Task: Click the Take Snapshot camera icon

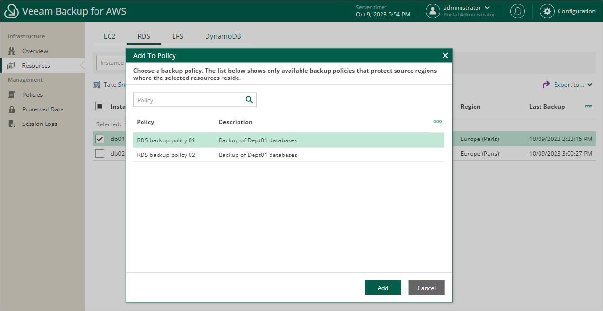Action: tap(96, 85)
